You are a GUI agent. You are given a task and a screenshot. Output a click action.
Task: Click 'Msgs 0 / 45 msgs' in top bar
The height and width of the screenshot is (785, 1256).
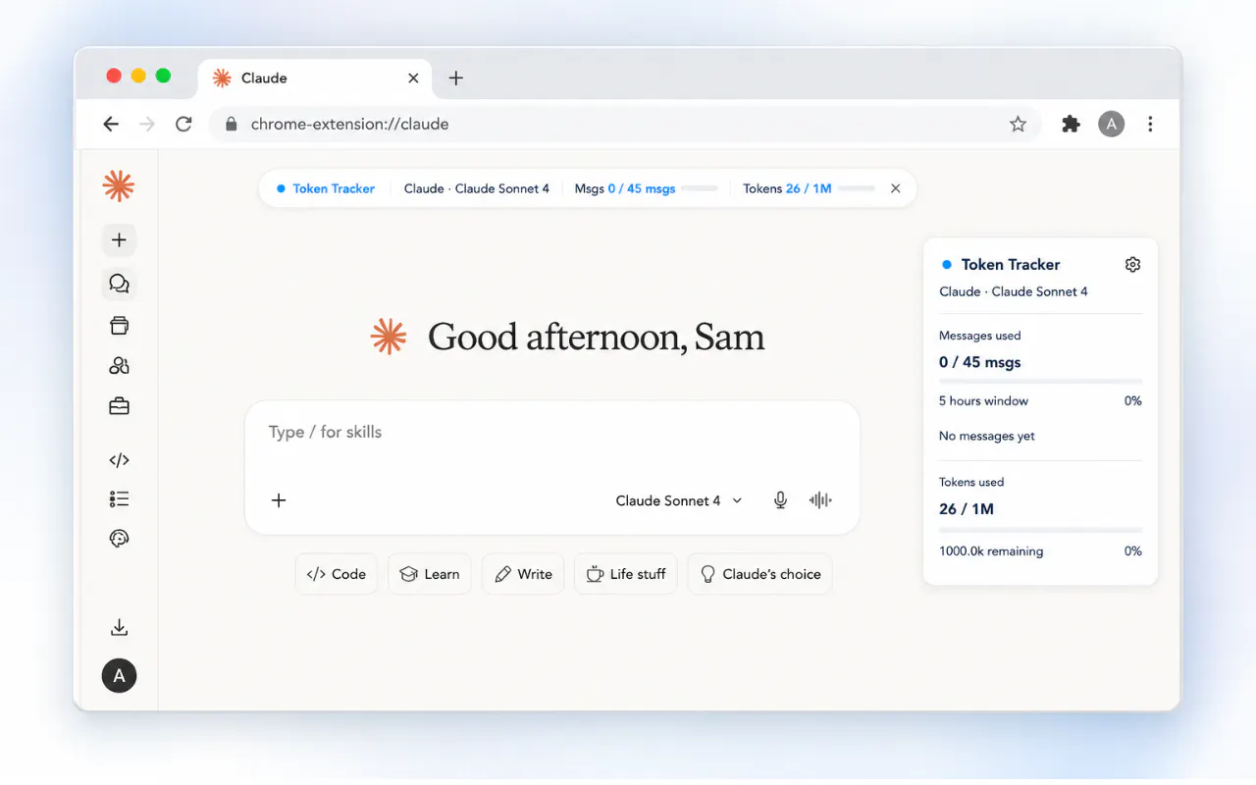(x=625, y=188)
